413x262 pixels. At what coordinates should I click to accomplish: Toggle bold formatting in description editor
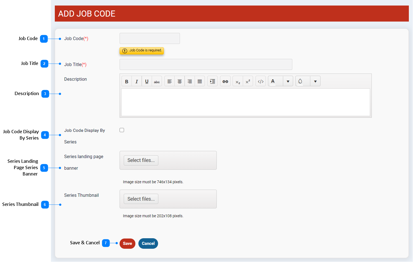click(127, 81)
